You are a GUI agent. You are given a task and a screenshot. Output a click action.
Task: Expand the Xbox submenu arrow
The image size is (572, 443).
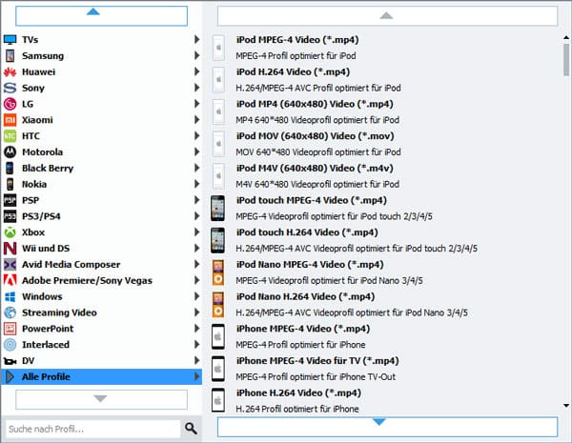(x=197, y=232)
